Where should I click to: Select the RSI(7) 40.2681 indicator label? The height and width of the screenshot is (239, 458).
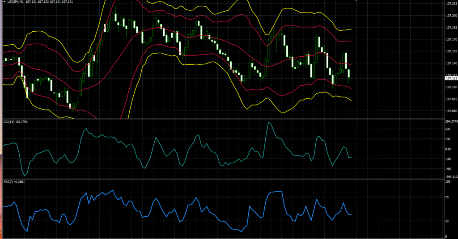[x=14, y=182]
